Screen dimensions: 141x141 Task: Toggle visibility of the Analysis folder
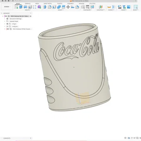click(7, 26)
